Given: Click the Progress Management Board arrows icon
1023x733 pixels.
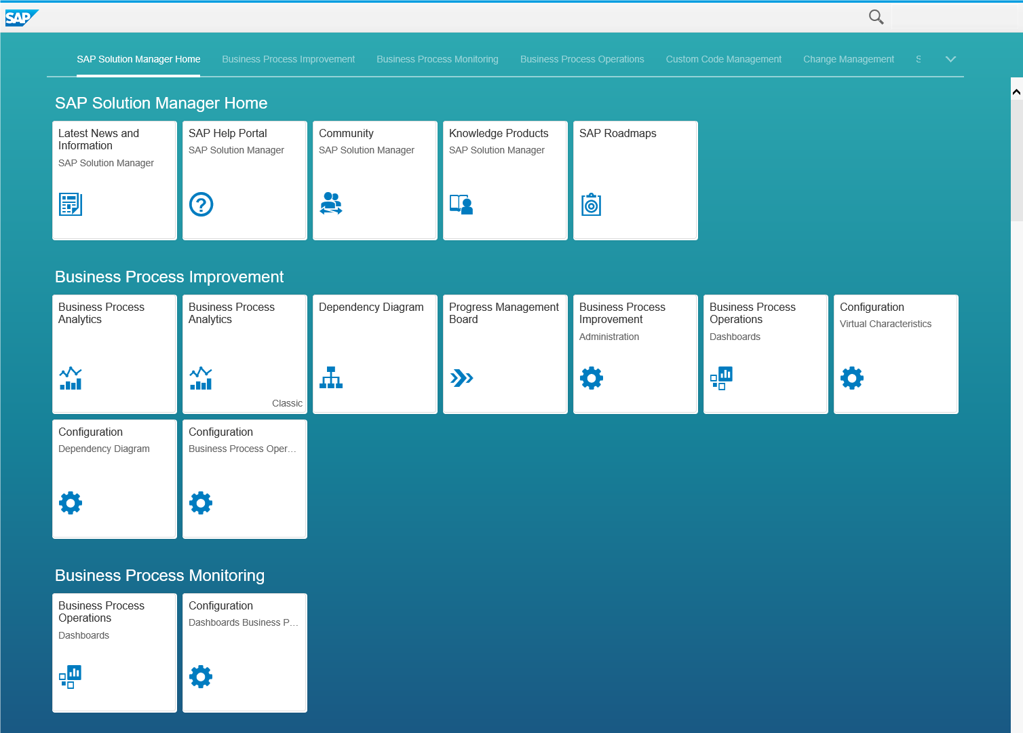Looking at the screenshot, I should pos(461,378).
